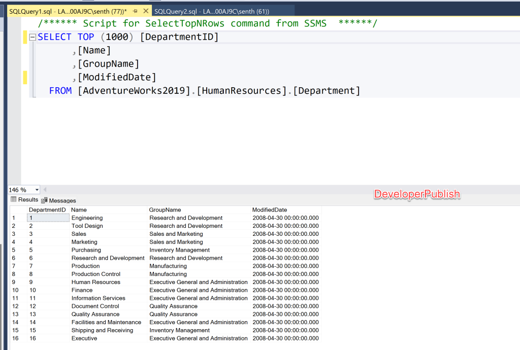Click the Name column header
Screen dimensions: 520x350
[79, 209]
